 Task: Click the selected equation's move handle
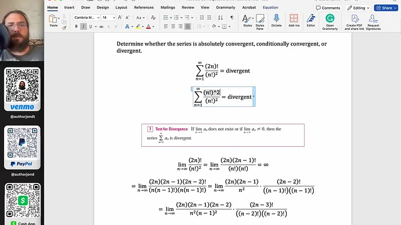pyautogui.click(x=192, y=89)
